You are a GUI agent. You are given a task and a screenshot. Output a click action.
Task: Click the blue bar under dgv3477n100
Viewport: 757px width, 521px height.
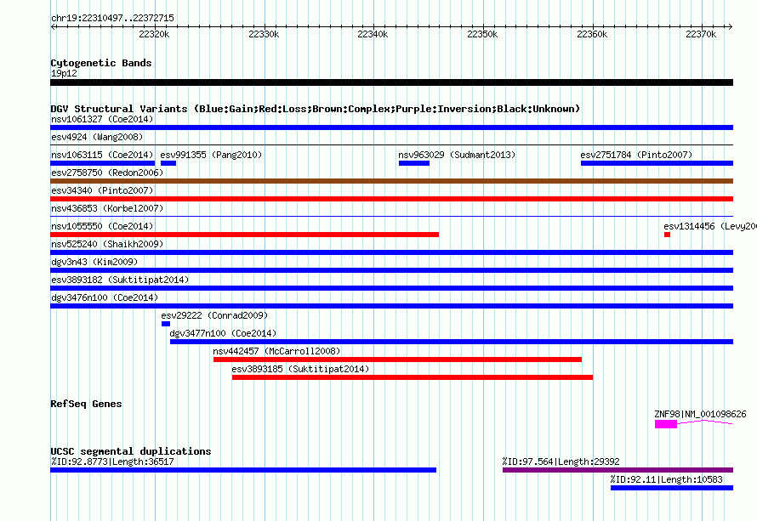click(x=452, y=342)
